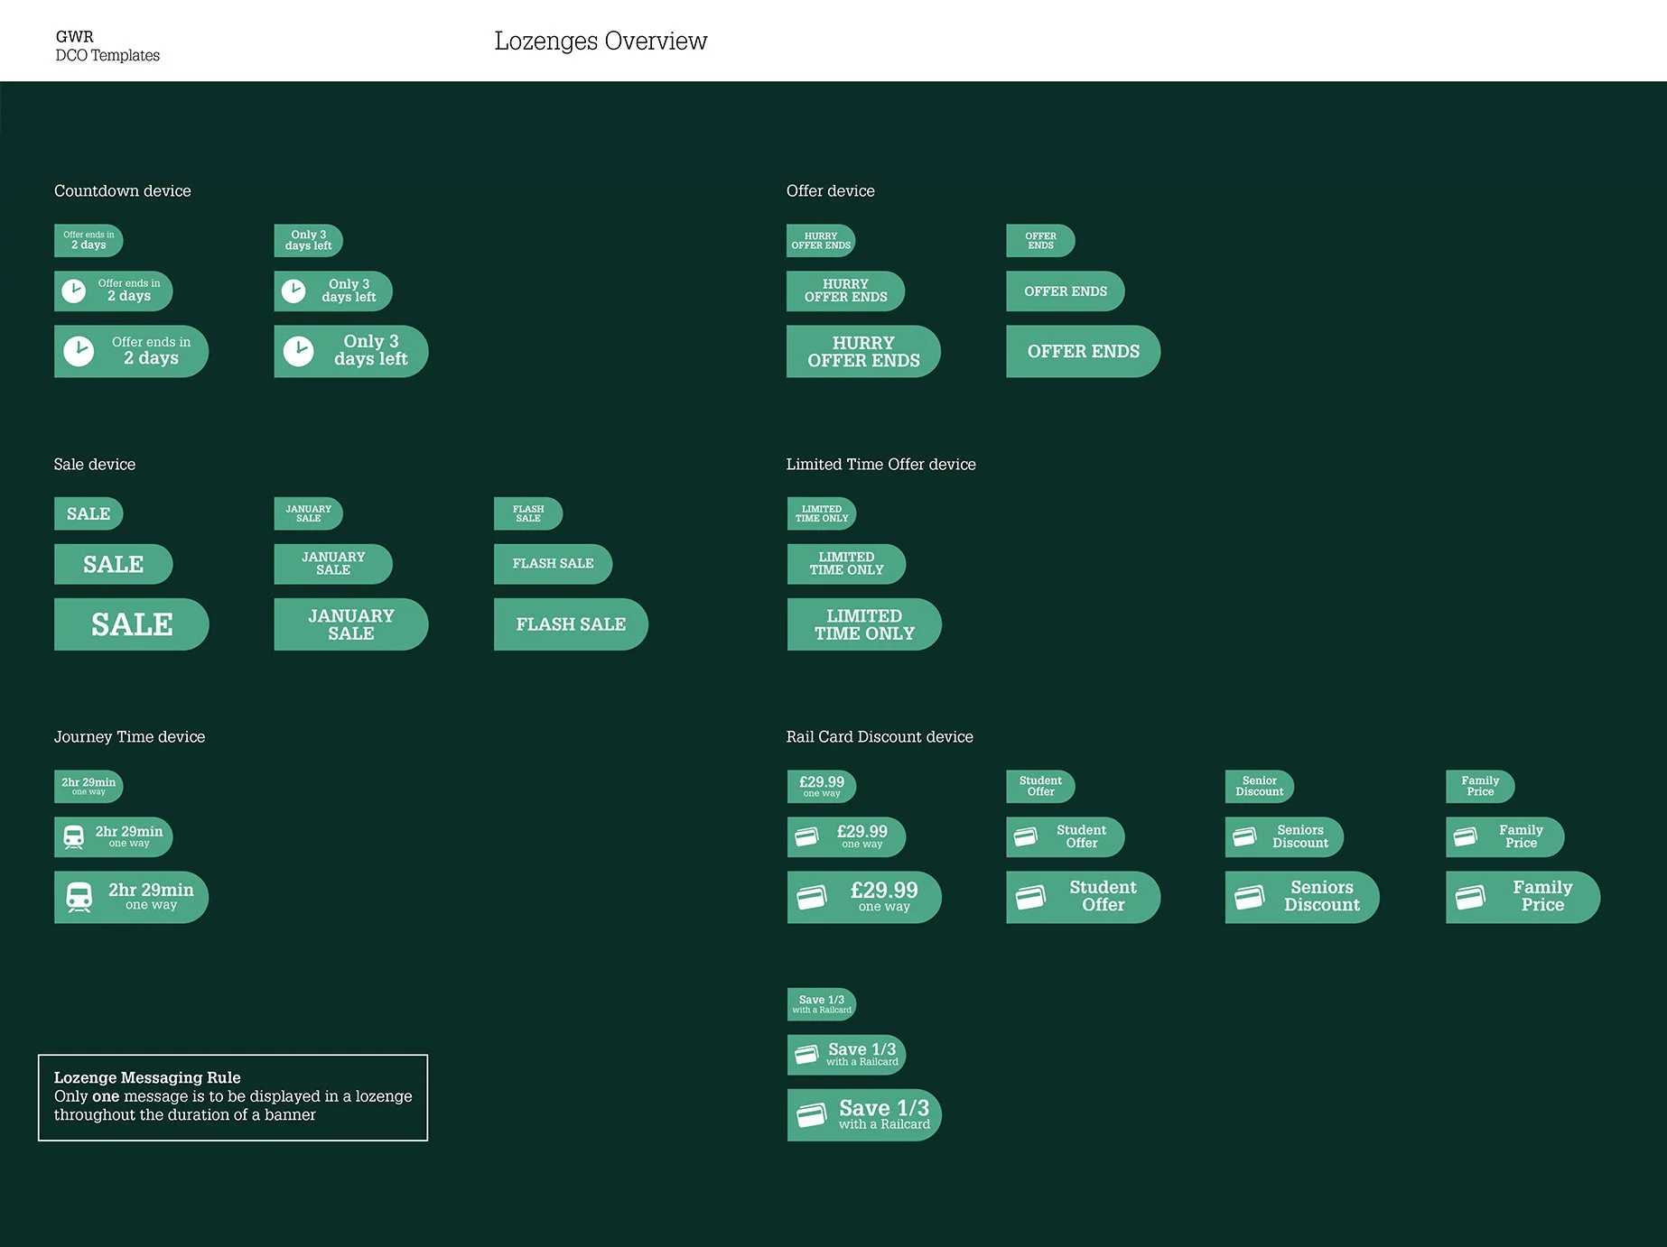The image size is (1667, 1247).
Task: Choose the smallest 'HURRY OFFER ENDS' lozenge
Action: 821,240
